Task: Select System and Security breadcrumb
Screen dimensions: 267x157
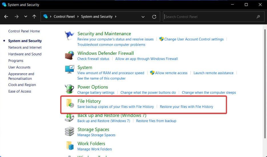Action: point(97,16)
